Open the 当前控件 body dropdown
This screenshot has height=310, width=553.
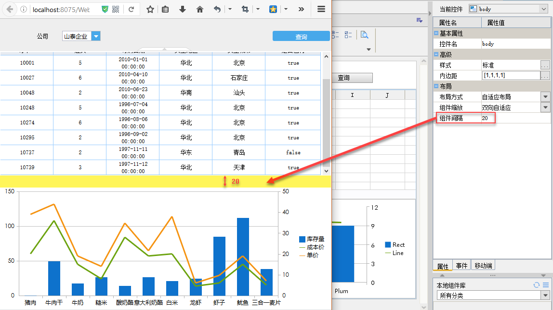543,9
